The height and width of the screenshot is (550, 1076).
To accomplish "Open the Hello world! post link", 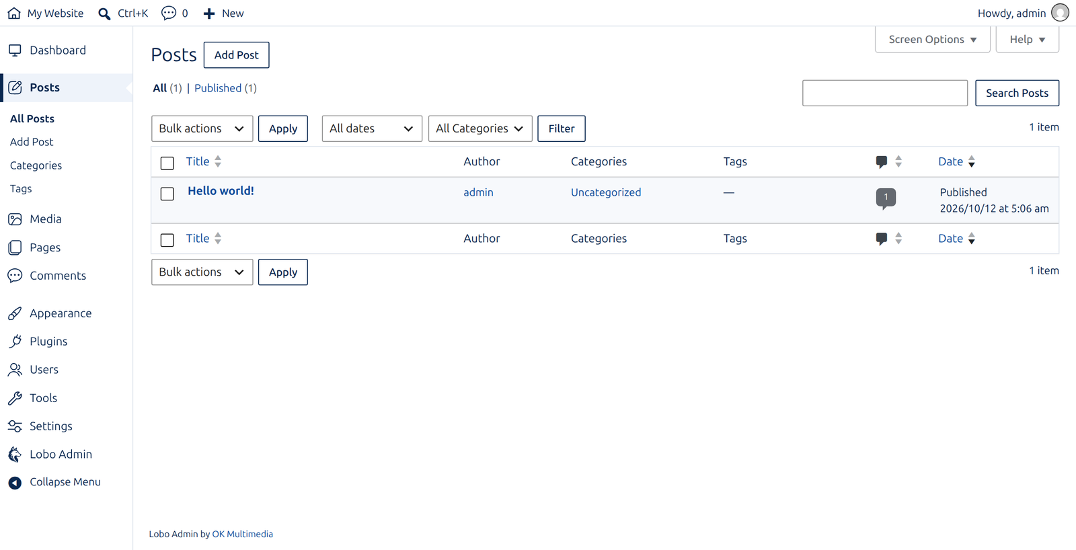I will [x=221, y=191].
